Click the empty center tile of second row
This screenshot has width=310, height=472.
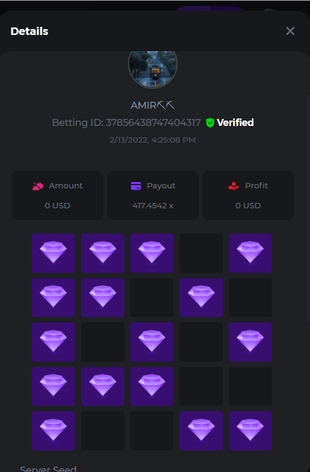click(x=152, y=298)
